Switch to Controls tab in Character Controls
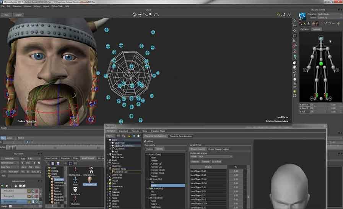Image resolution: width=343 pixels, height=209 pixels. click(316, 29)
